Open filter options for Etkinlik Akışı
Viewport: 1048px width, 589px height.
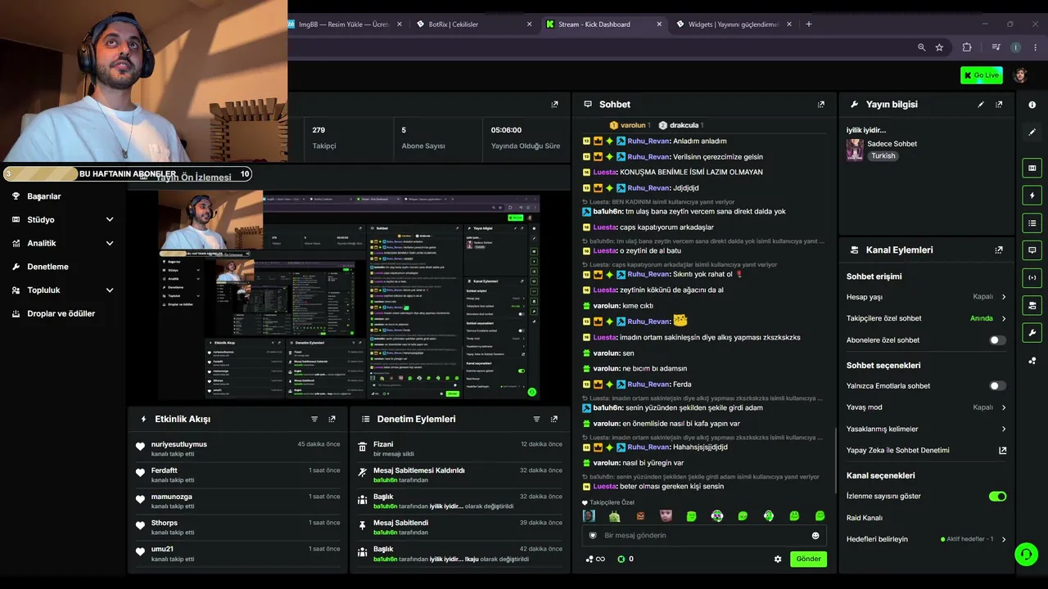[x=314, y=419]
